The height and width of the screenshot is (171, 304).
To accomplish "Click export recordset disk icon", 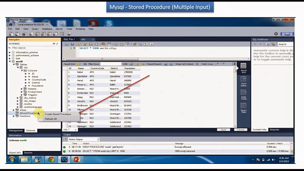I will coord(166,64).
